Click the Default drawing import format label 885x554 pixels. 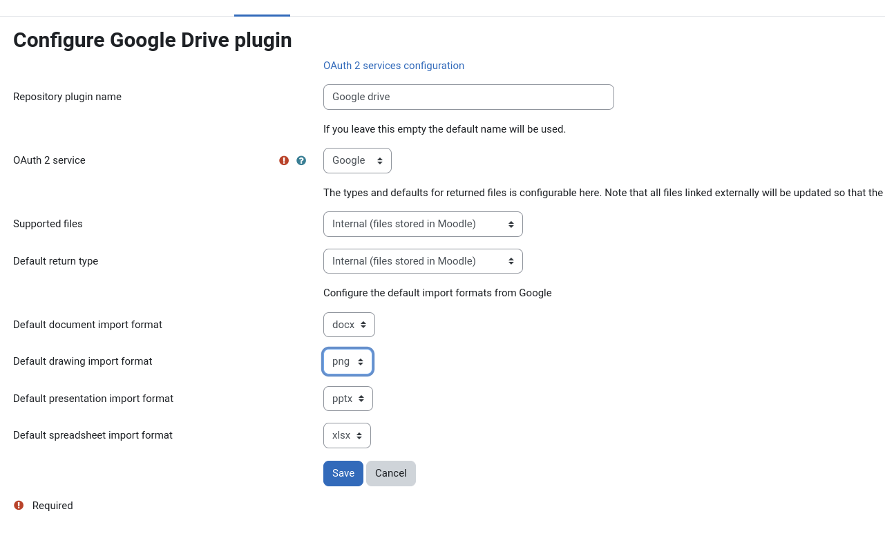point(82,361)
